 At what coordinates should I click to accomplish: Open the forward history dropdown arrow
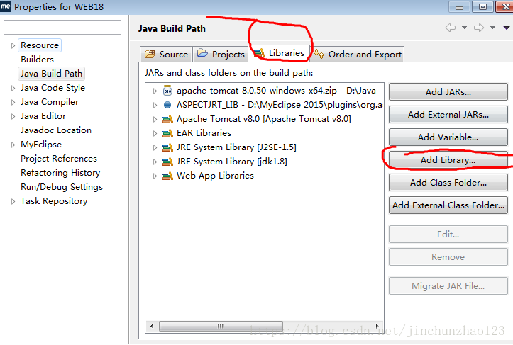pyautogui.click(x=492, y=28)
